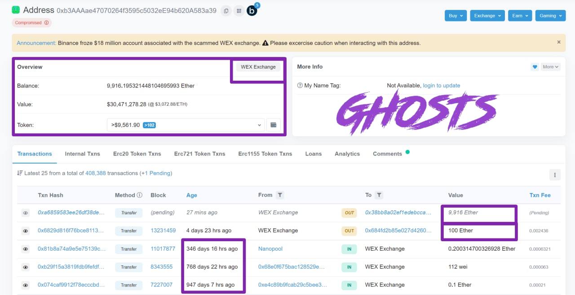Open the Earn dropdown
This screenshot has width=575, height=295.
point(520,16)
